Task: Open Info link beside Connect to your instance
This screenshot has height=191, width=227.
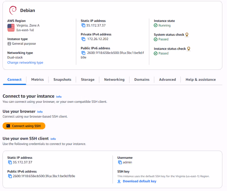Action: (x=59, y=97)
